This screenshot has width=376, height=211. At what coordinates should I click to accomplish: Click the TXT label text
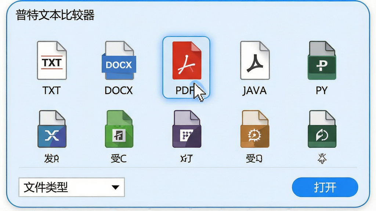tap(51, 90)
